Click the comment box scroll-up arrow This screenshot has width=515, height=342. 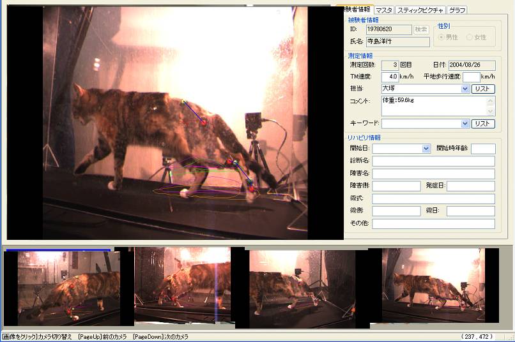(x=491, y=101)
